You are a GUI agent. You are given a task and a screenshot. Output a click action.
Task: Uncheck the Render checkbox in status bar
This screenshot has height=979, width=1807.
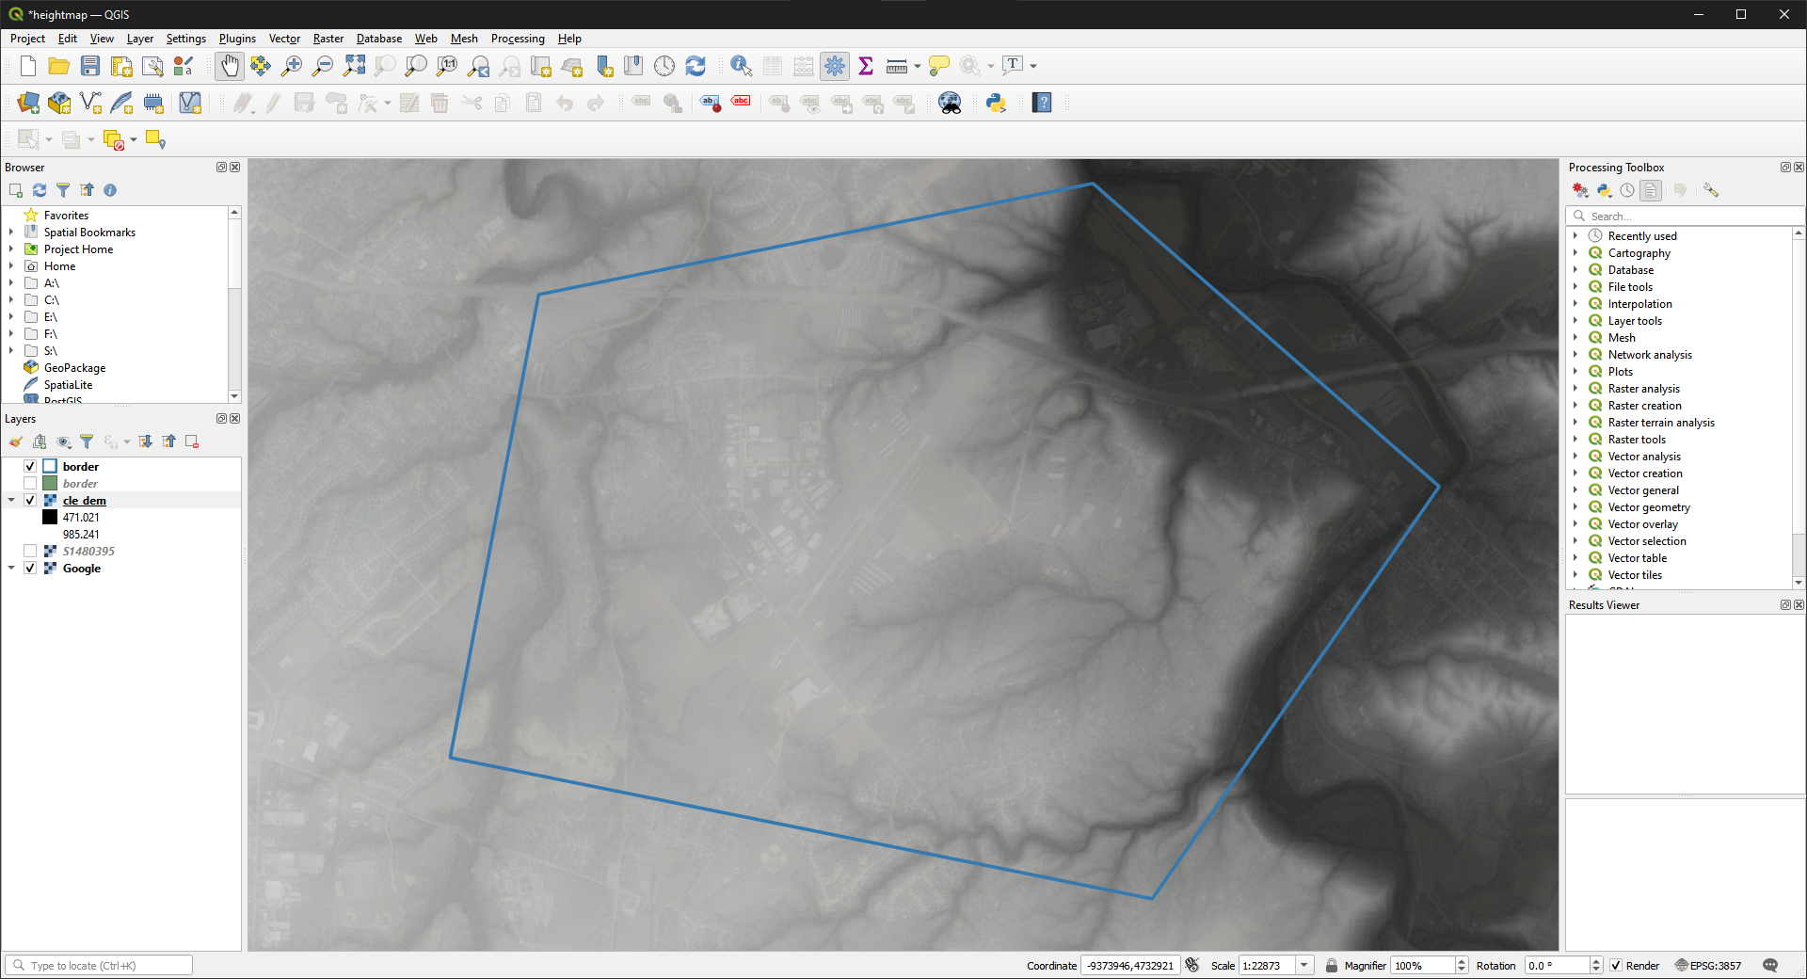[1616, 966]
